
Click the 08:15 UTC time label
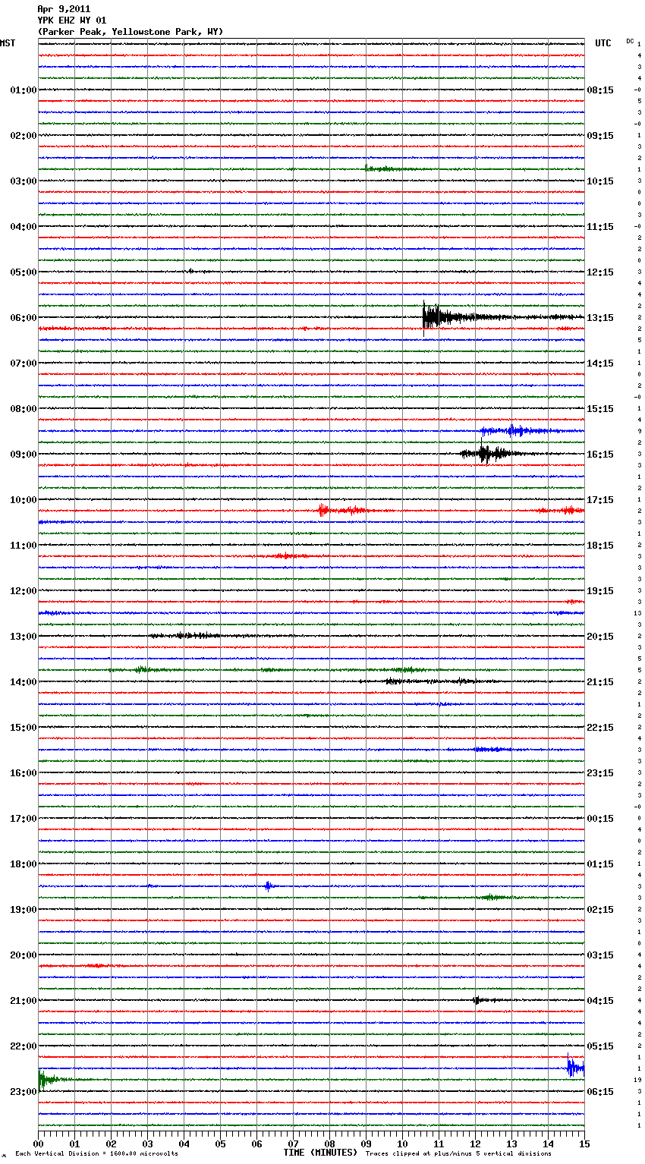600,90
